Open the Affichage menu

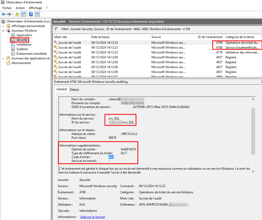(35, 8)
